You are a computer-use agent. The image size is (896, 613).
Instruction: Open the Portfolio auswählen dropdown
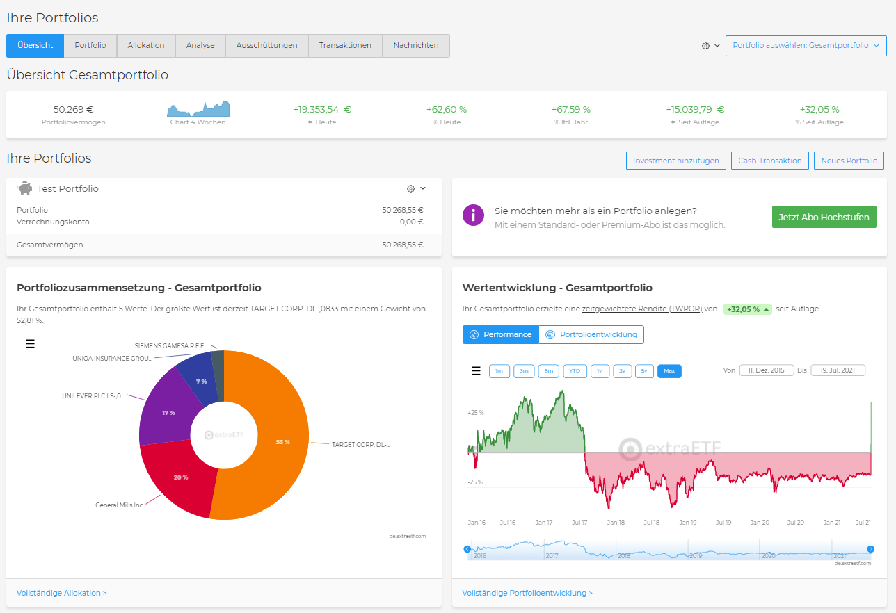pos(806,46)
